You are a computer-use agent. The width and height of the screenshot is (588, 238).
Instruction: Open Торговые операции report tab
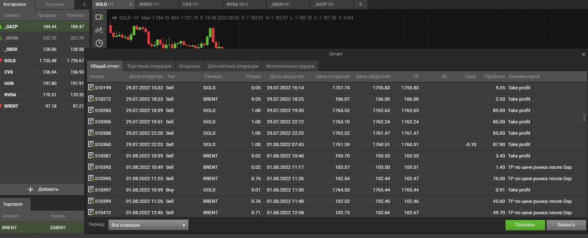pos(149,66)
